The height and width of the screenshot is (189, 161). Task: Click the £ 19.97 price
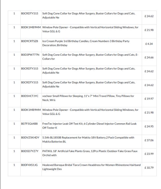149,99
